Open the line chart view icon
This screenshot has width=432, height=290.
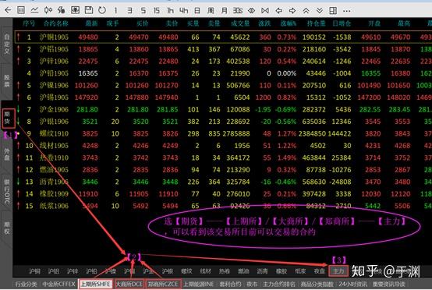point(34,10)
